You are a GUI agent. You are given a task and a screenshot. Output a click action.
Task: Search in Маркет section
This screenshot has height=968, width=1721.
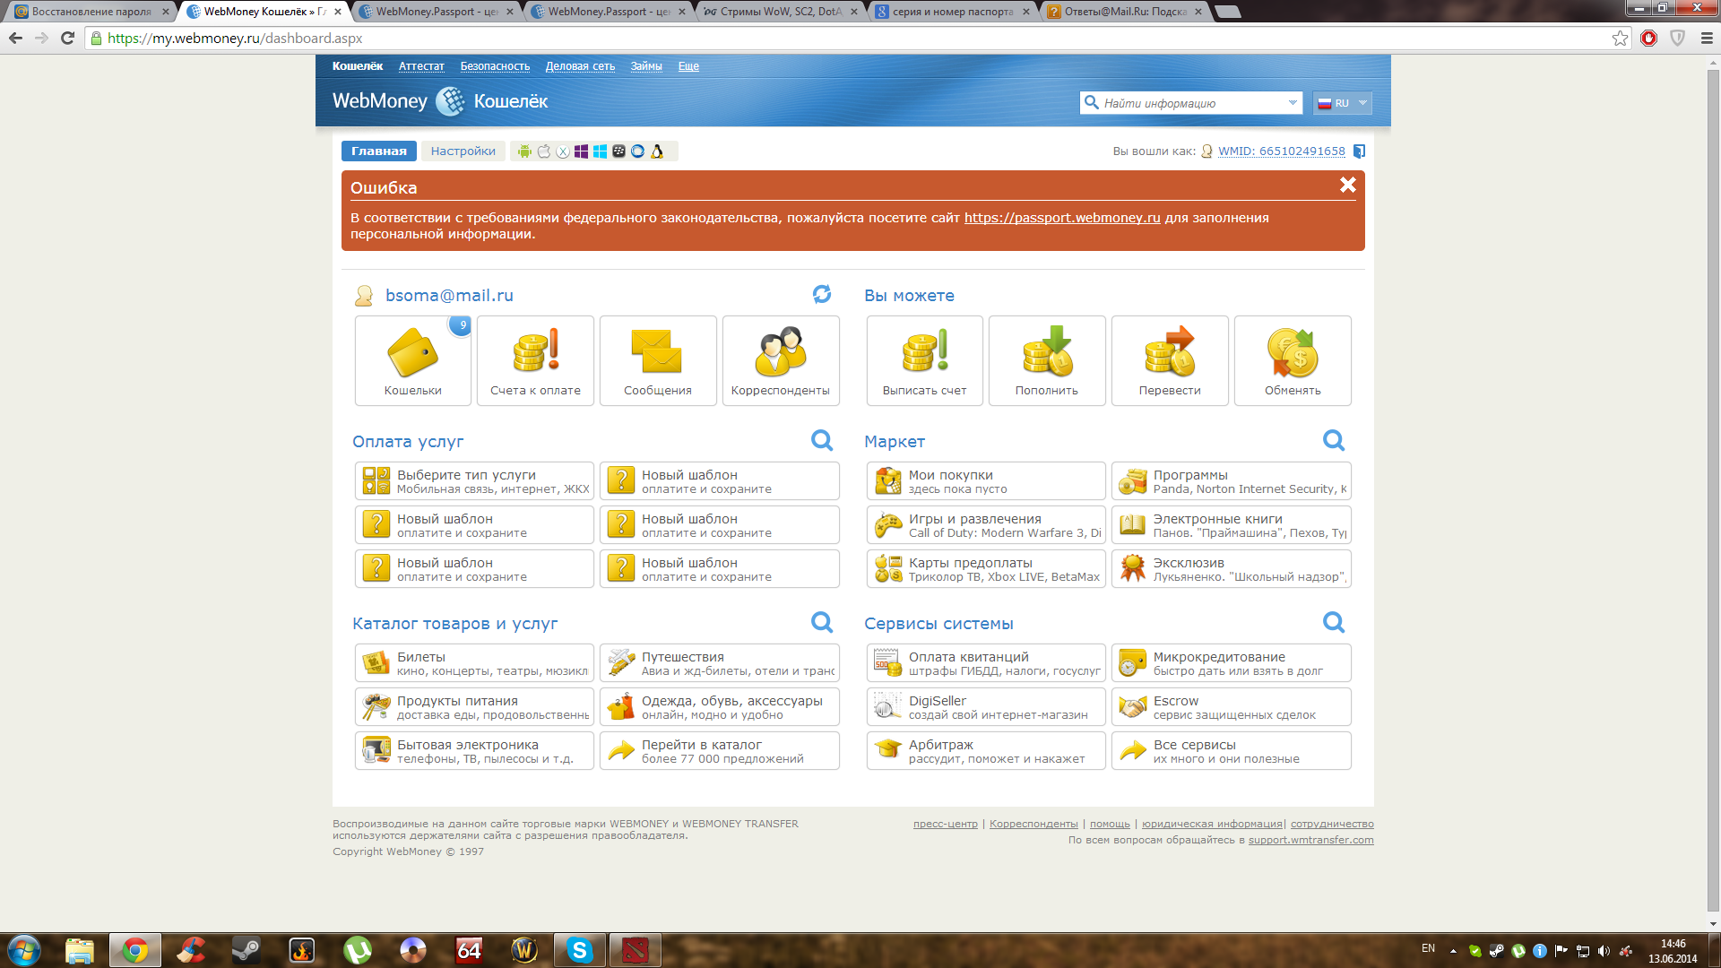(1334, 440)
